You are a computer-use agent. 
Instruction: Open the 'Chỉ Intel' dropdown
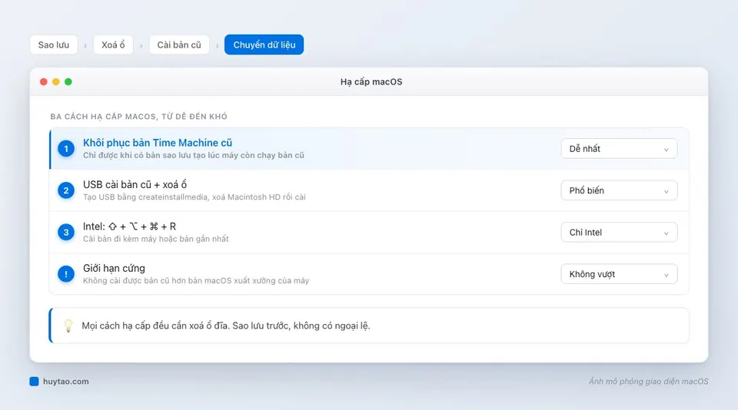(619, 233)
